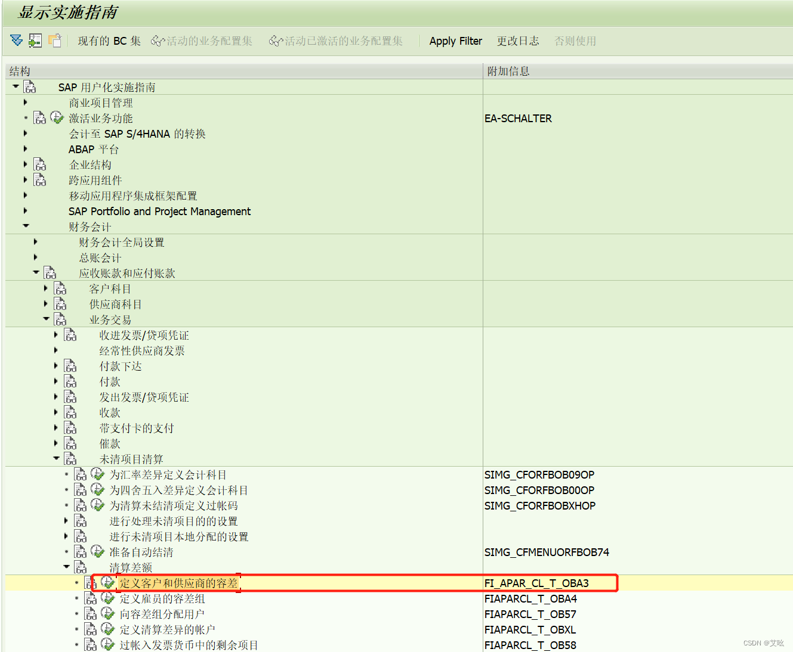This screenshot has height=652, width=793.
Task: Collapse 清算差额 node
Action: [67, 567]
